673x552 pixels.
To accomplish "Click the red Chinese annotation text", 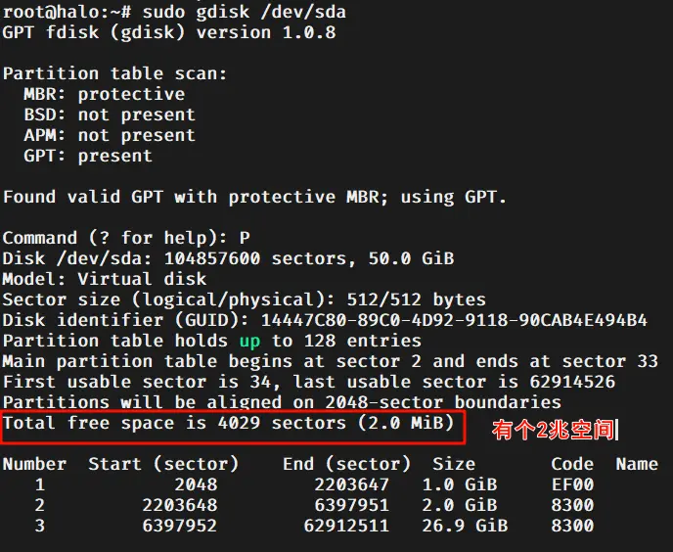I will 554,430.
